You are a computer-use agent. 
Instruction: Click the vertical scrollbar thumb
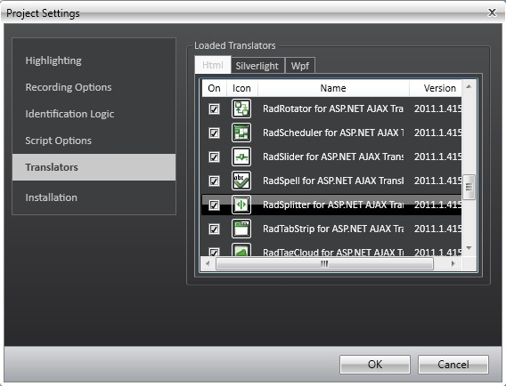tap(469, 187)
